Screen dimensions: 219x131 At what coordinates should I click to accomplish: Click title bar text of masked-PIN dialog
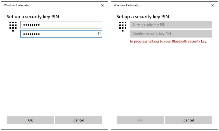(x=17, y=5)
